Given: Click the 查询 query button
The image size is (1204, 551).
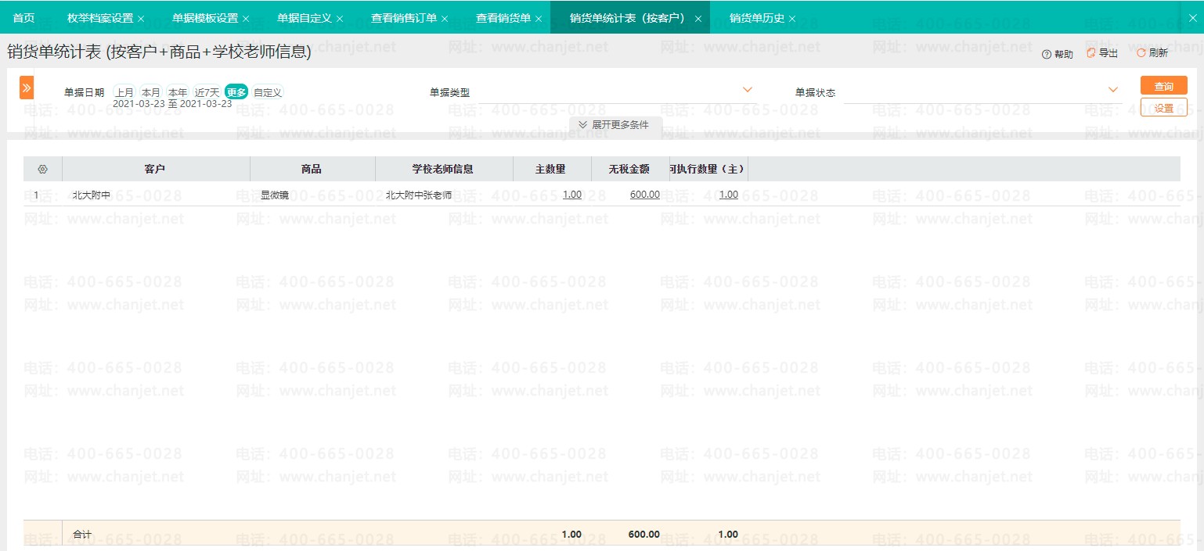Looking at the screenshot, I should (1163, 86).
